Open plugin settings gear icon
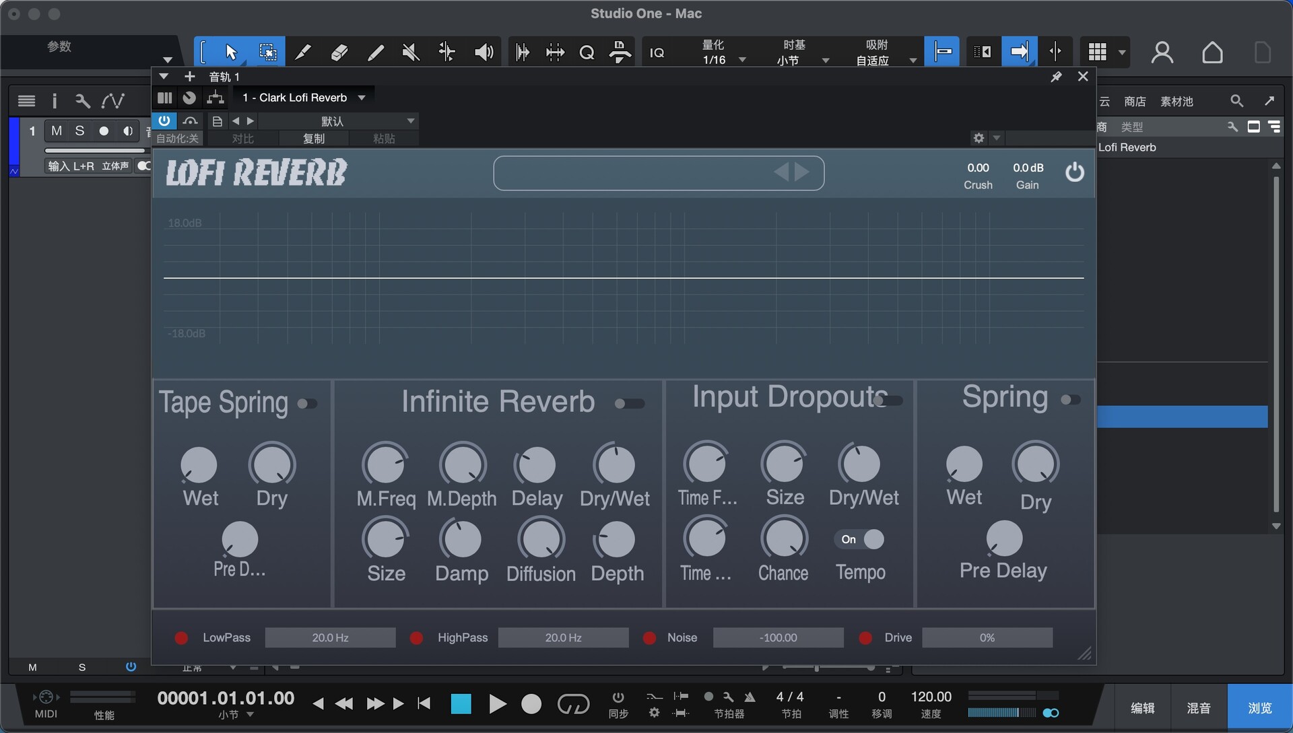The image size is (1293, 733). pos(979,138)
